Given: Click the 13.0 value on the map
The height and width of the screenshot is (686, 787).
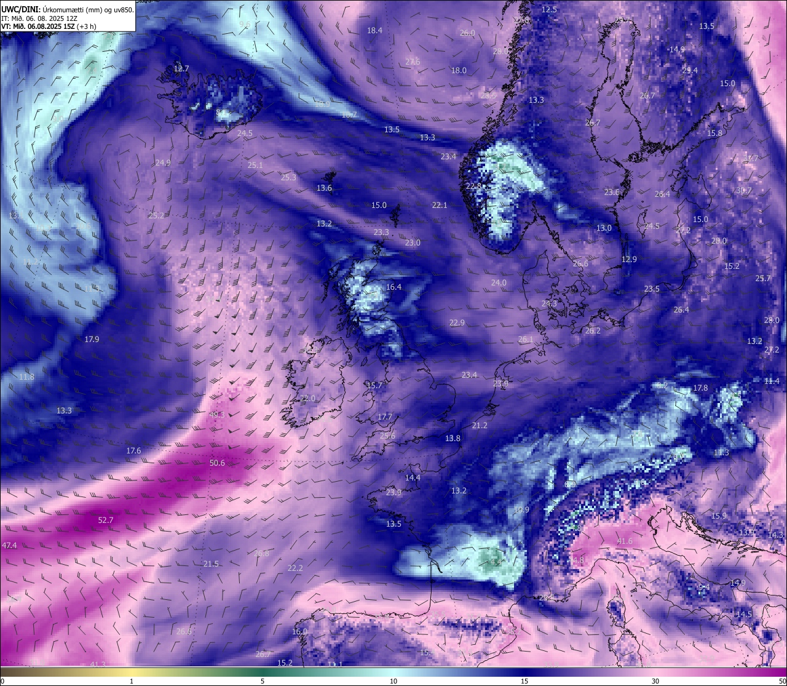Looking at the screenshot, I should (x=604, y=228).
